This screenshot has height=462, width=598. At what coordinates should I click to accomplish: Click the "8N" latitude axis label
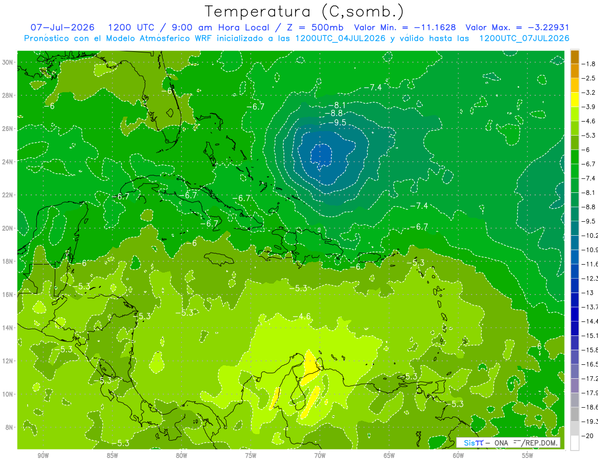point(10,427)
